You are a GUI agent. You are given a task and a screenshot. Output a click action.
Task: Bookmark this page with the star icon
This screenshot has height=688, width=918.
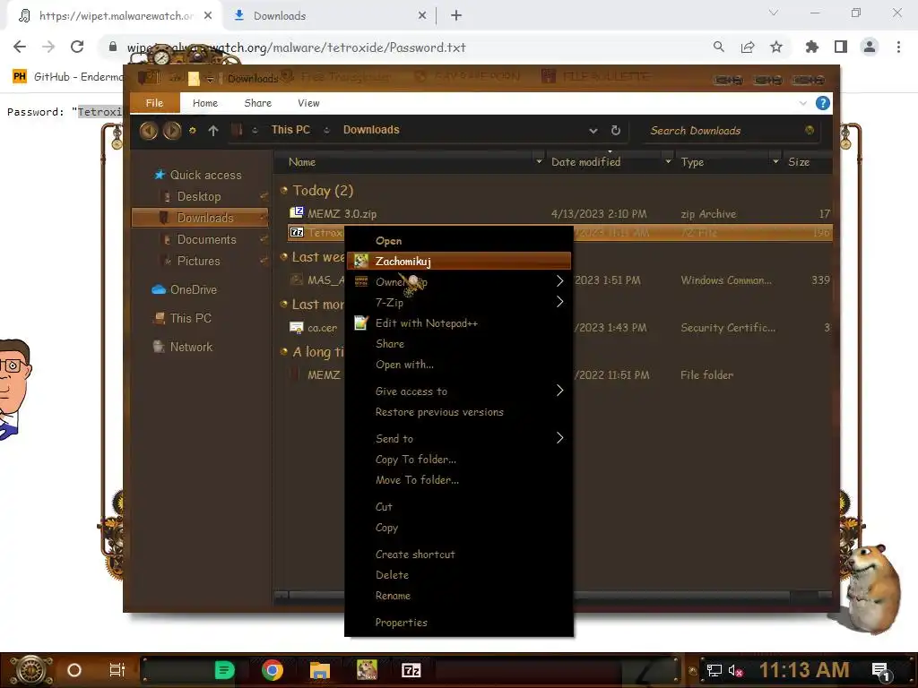(x=775, y=47)
